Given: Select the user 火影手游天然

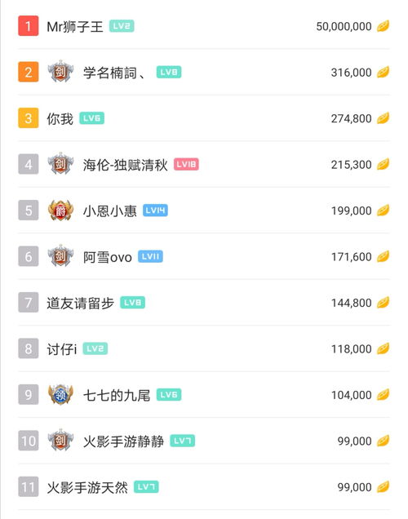Looking at the screenshot, I should click(x=87, y=487).
